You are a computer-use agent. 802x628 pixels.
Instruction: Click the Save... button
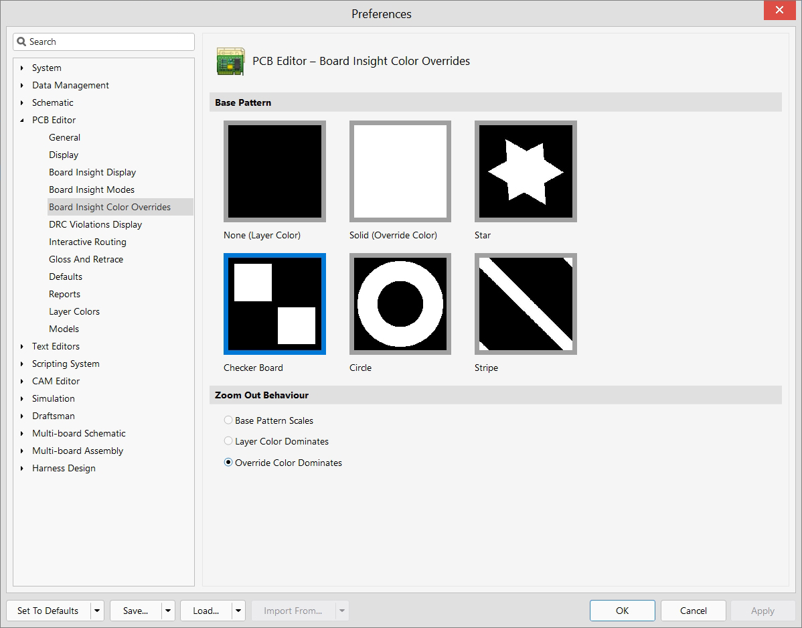point(136,611)
